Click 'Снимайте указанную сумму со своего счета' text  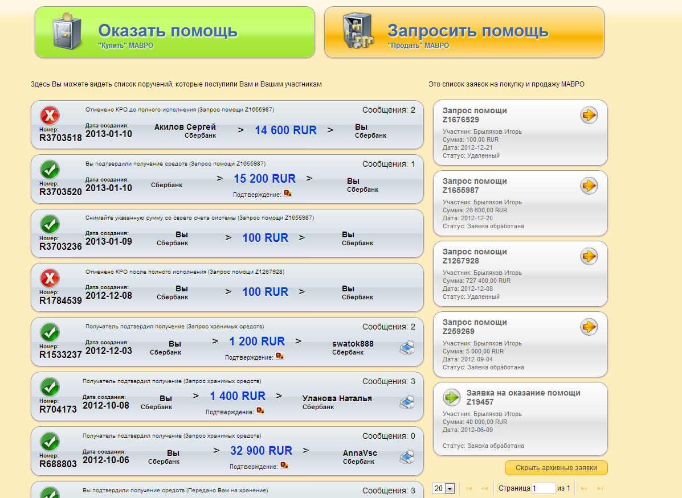pos(161,218)
